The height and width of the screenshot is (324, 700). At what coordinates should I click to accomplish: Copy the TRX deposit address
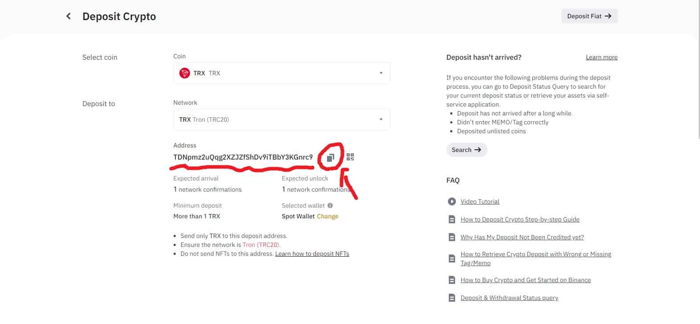coord(331,157)
